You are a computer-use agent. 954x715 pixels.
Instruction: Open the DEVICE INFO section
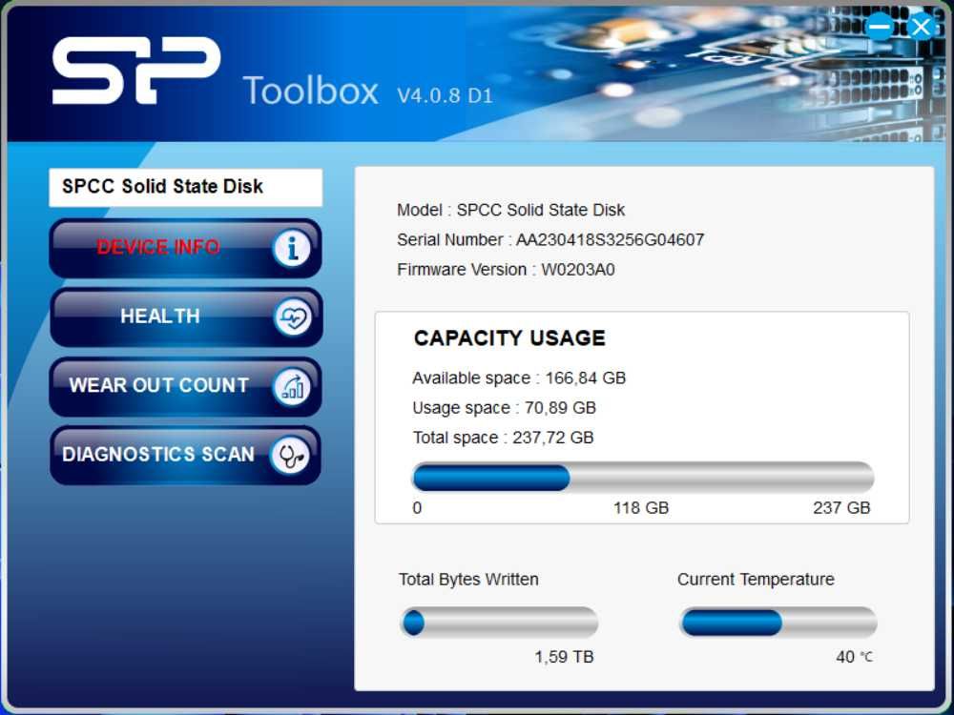(x=186, y=248)
